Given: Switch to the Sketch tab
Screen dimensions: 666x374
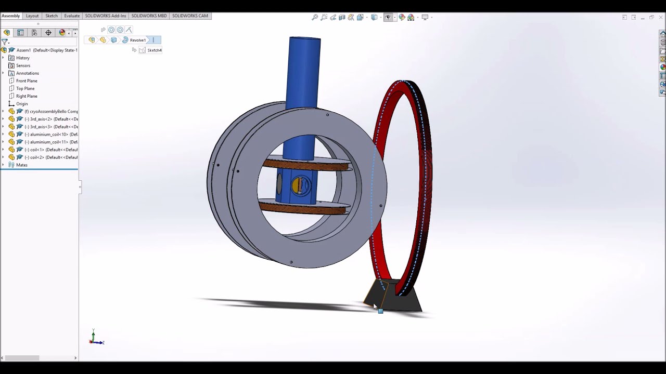Looking at the screenshot, I should click(x=52, y=16).
